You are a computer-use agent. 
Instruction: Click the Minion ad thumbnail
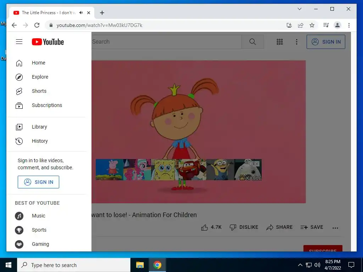pos(220,170)
